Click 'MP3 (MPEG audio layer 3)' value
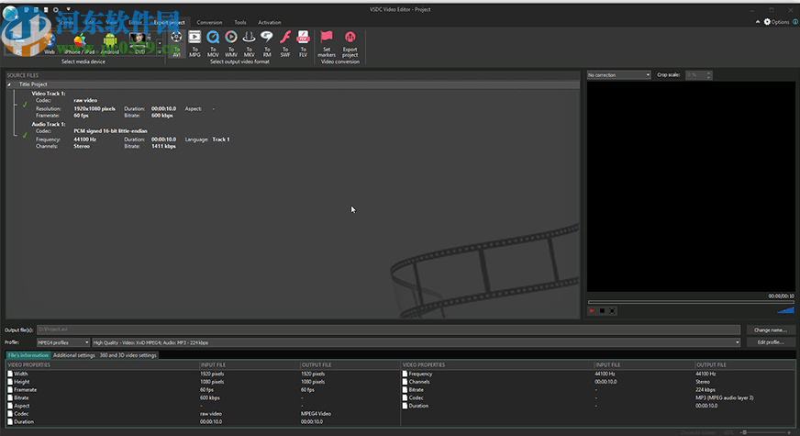The width and height of the screenshot is (800, 436). (x=725, y=397)
